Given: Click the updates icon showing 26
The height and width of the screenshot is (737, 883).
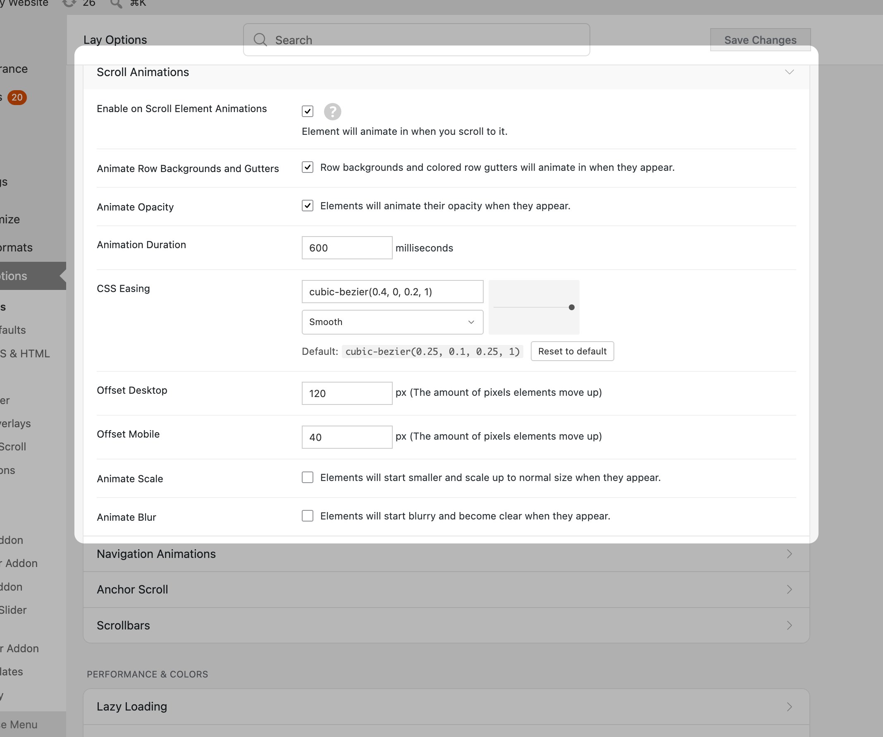Looking at the screenshot, I should (x=69, y=3).
